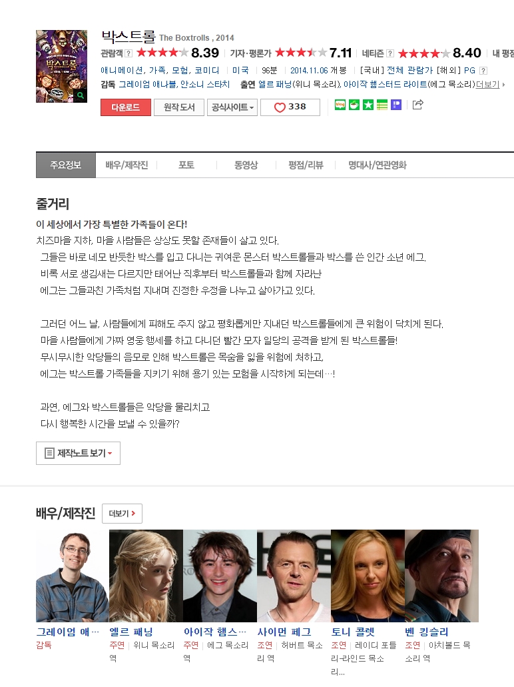The height and width of the screenshot is (687, 514).
Task: Click the 원작도서 button
Action: (179, 107)
